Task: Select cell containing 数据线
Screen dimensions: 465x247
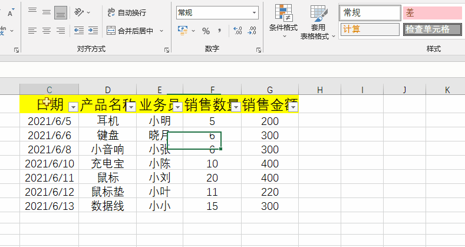Action: 108,206
